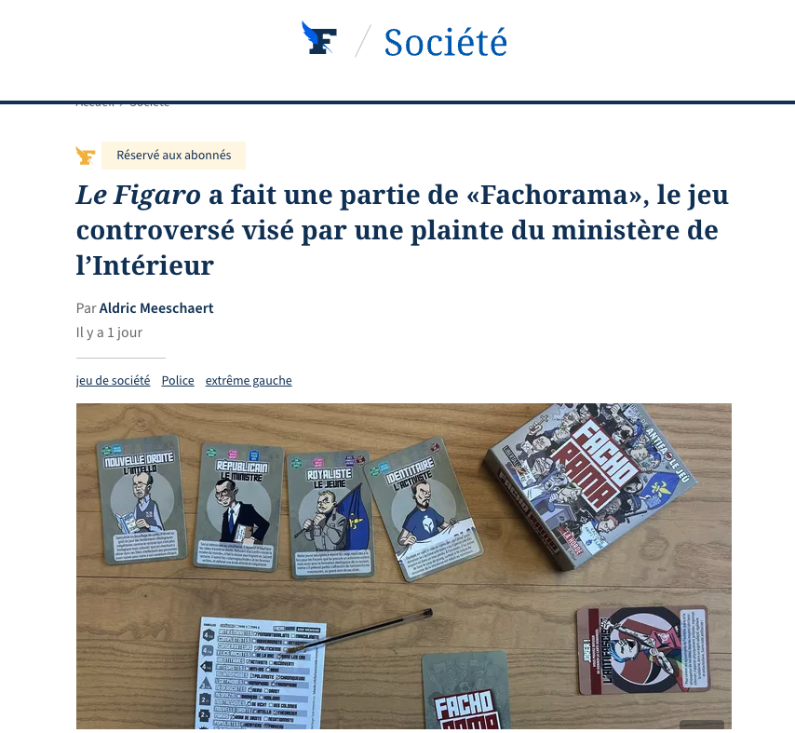Select the "Réservé aux abonnés" badge
This screenshot has width=795, height=733.
click(173, 156)
